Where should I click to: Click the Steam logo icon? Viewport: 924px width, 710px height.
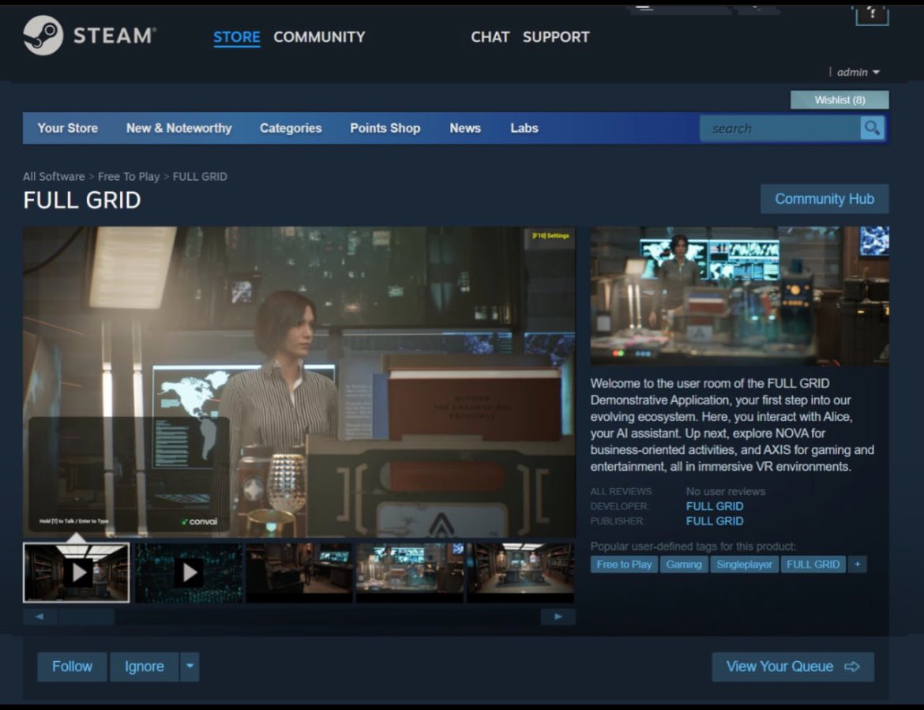coord(43,36)
